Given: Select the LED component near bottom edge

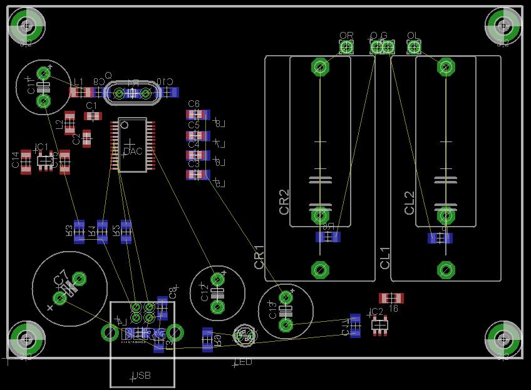Looking at the screenshot, I should coord(245,336).
